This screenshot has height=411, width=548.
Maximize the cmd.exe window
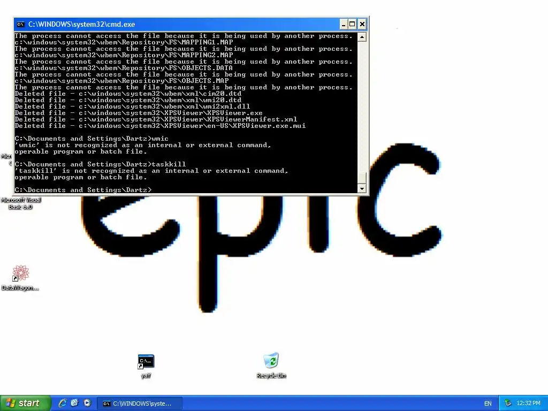tap(352, 24)
